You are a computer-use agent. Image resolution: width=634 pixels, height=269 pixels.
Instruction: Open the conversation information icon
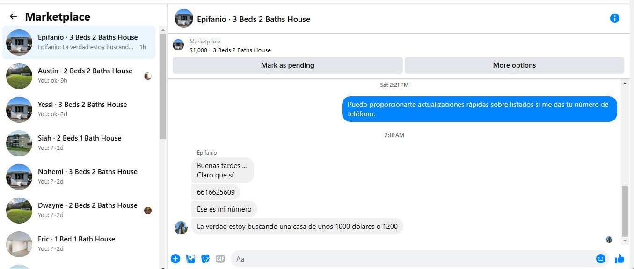(615, 18)
